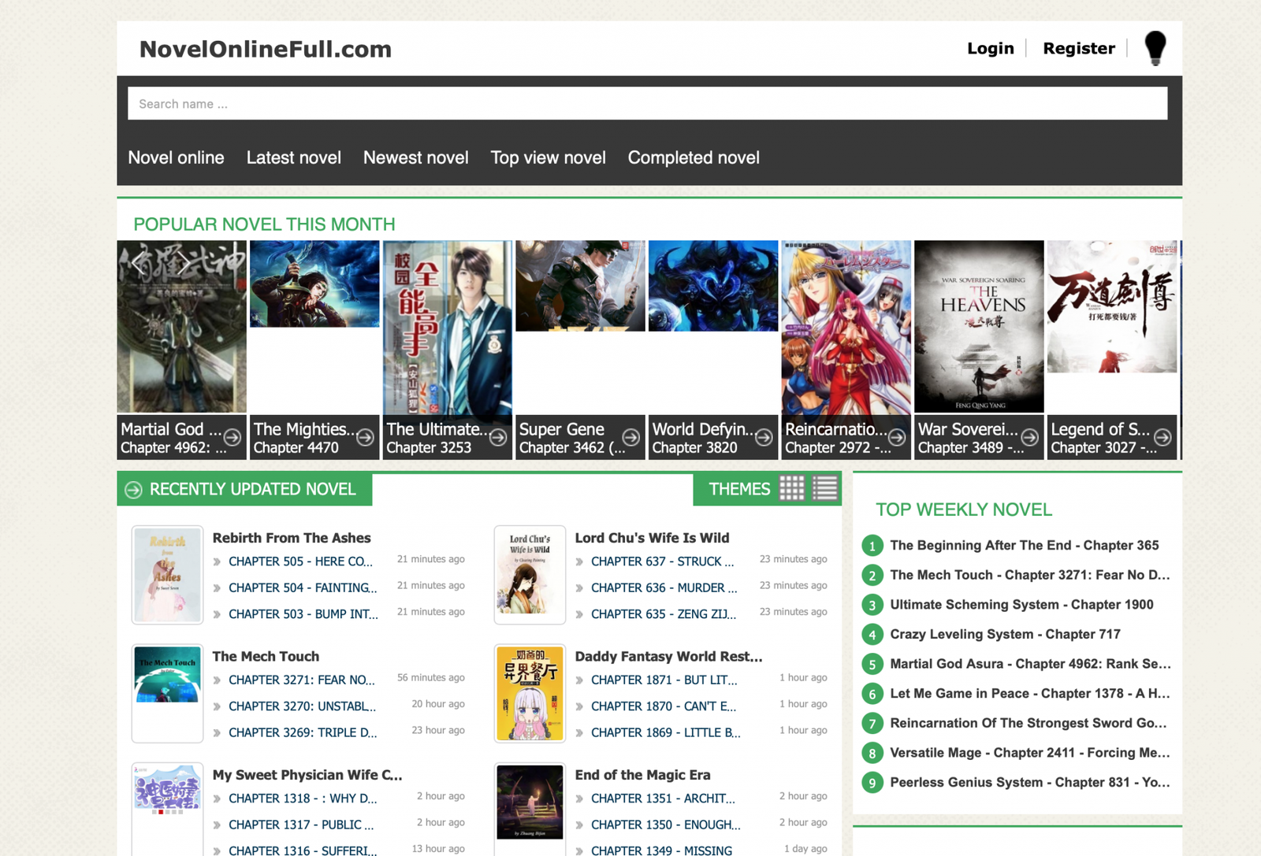Click the arrow icon on Super Gene card
The image size is (1261, 856).
(630, 437)
